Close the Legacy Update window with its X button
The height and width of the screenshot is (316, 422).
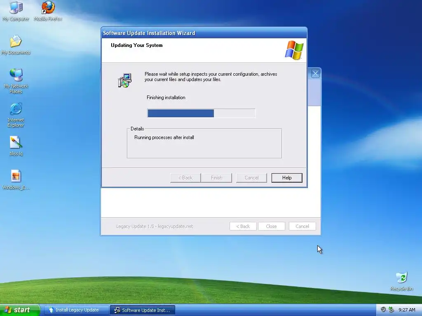click(315, 73)
